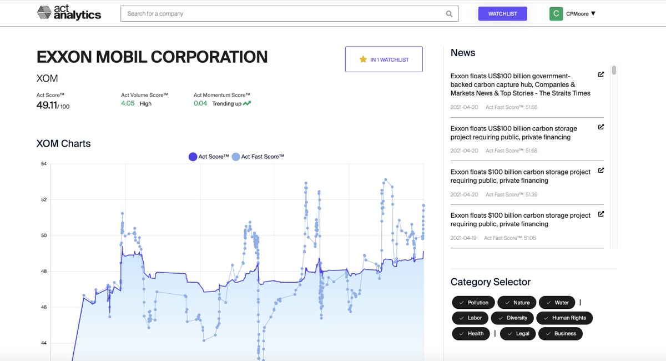666x361 pixels.
Task: Click Act Volume Score value 4.05
Action: pos(128,103)
